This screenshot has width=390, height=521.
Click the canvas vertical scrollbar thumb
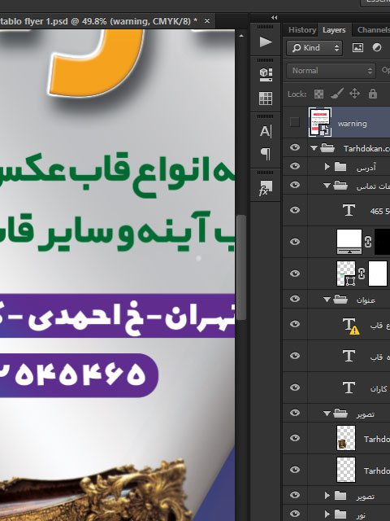coord(241,268)
